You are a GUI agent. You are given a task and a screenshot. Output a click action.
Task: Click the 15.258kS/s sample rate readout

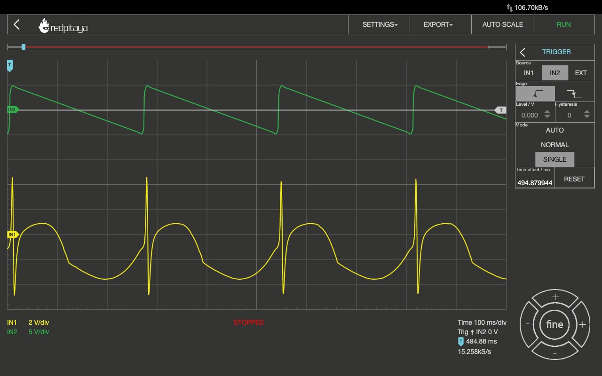(475, 352)
